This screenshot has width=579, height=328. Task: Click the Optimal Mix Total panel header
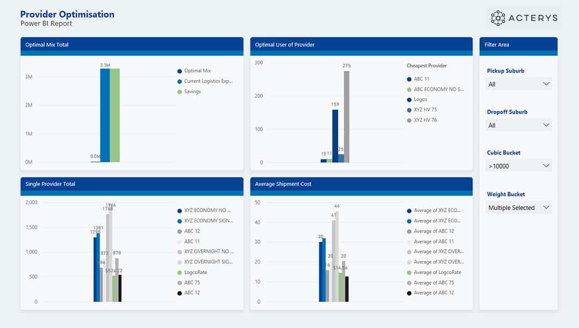point(132,45)
